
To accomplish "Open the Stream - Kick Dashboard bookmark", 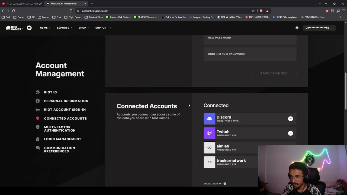I will click(118, 17).
